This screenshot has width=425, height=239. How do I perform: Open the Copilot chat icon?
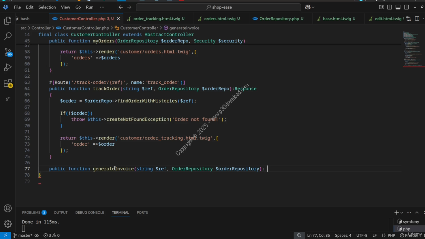tap(308, 7)
